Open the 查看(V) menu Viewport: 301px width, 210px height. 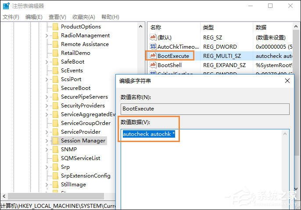(57, 17)
